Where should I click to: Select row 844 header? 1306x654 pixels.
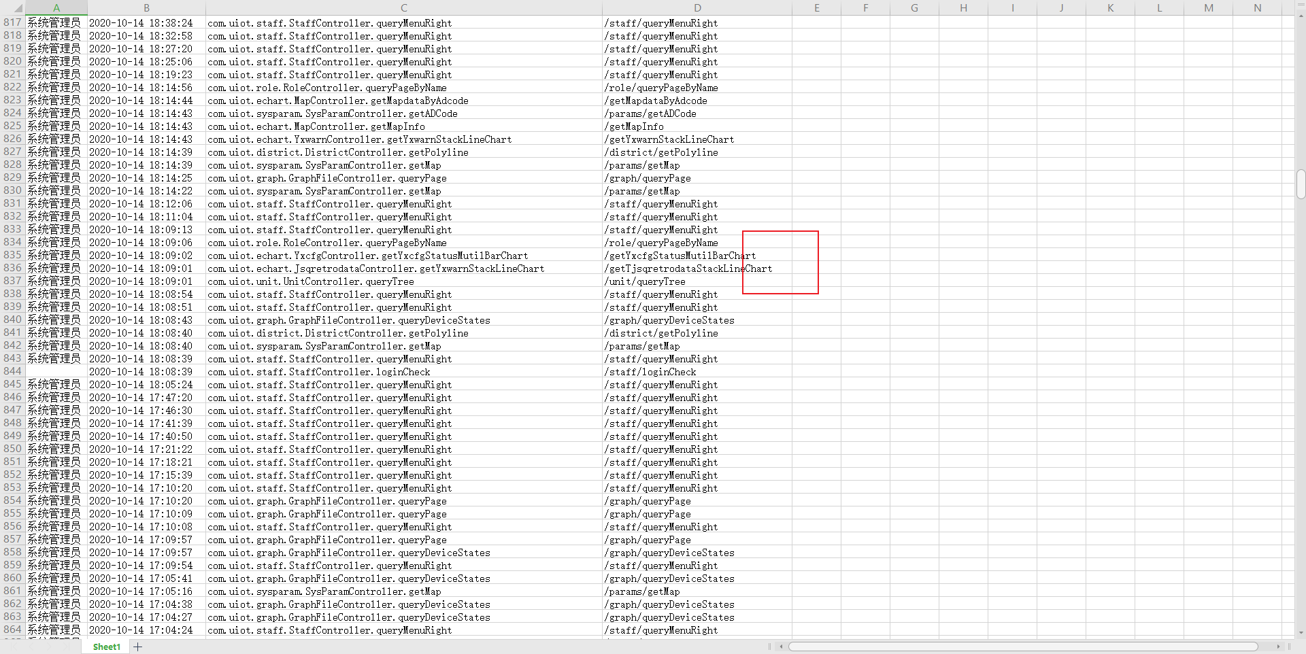12,371
